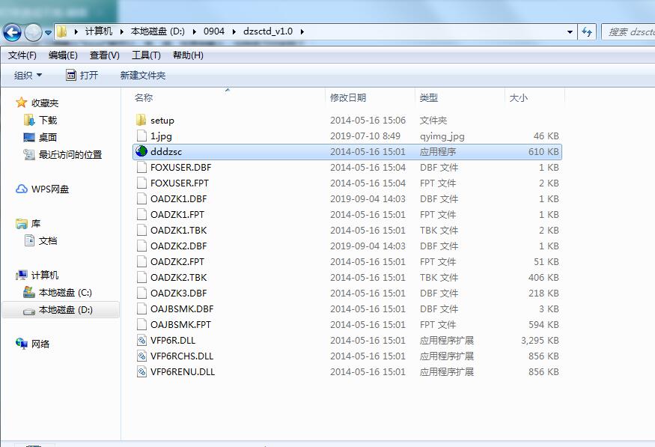The width and height of the screenshot is (655, 447).
Task: Expand the arrow after 本地磁盘 (D:) in breadcrumb
Action: (194, 31)
